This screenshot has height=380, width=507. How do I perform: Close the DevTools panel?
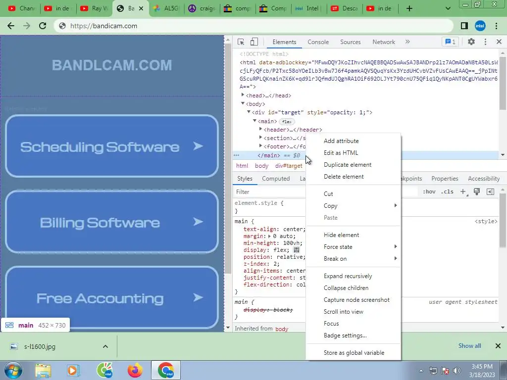coord(499,42)
